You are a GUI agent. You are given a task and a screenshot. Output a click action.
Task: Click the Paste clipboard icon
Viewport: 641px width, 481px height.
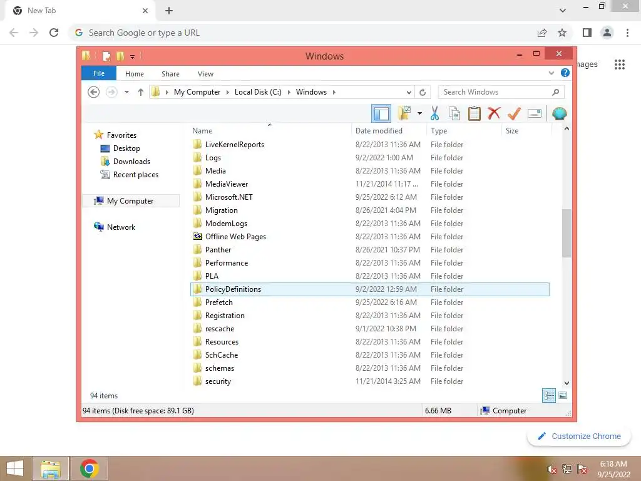click(x=474, y=113)
